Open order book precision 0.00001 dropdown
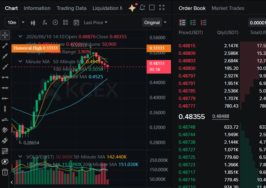Image resolution: width=266 pixels, height=188 pixels. pyautogui.click(x=257, y=23)
